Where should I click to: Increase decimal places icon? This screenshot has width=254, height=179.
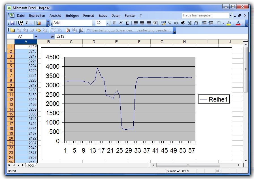pyautogui.click(x=189, y=23)
